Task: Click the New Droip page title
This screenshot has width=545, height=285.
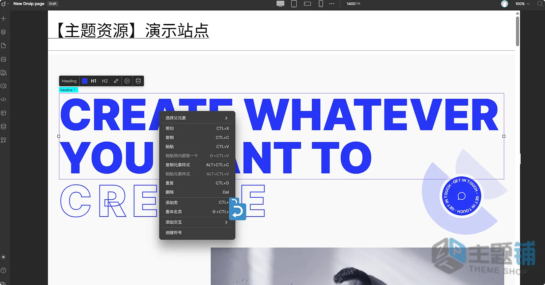Action: click(29, 4)
